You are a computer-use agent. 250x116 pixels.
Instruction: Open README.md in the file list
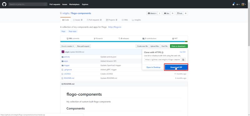[69, 78]
